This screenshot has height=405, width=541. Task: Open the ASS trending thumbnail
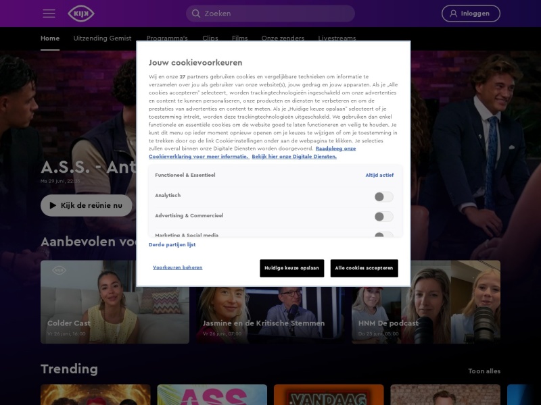click(x=212, y=395)
